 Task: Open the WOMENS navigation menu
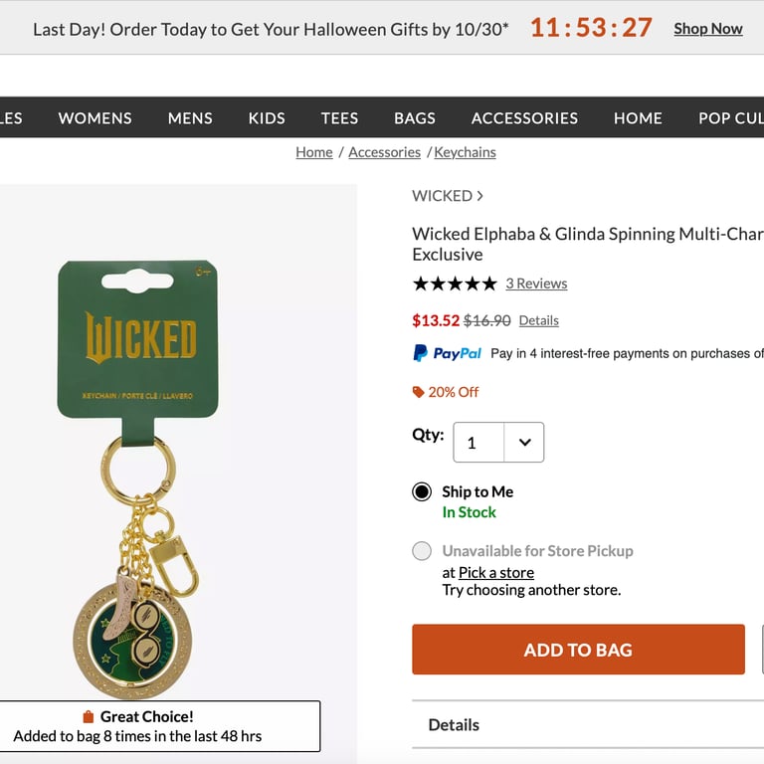pyautogui.click(x=95, y=117)
